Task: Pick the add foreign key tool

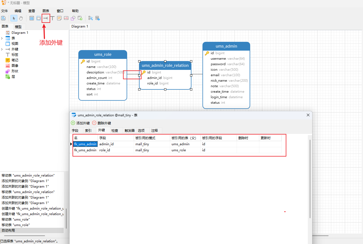Action: [46, 18]
